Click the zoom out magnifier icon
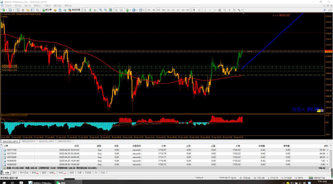 point(106,10)
